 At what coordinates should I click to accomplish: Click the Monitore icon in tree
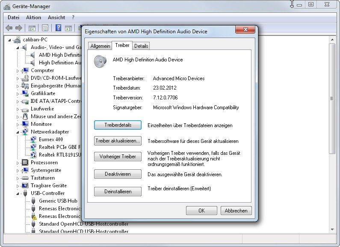click(25, 124)
